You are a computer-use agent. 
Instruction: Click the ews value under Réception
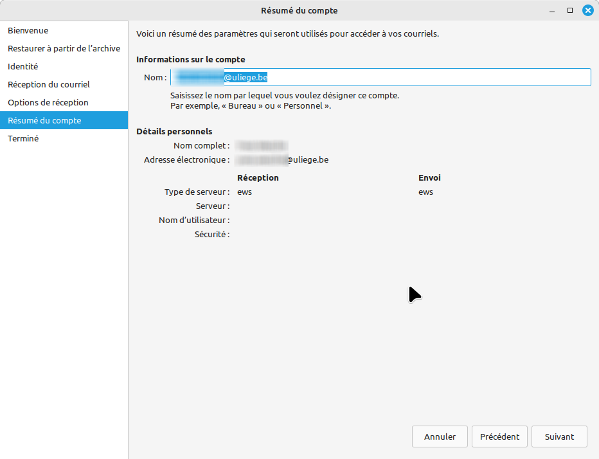point(244,192)
